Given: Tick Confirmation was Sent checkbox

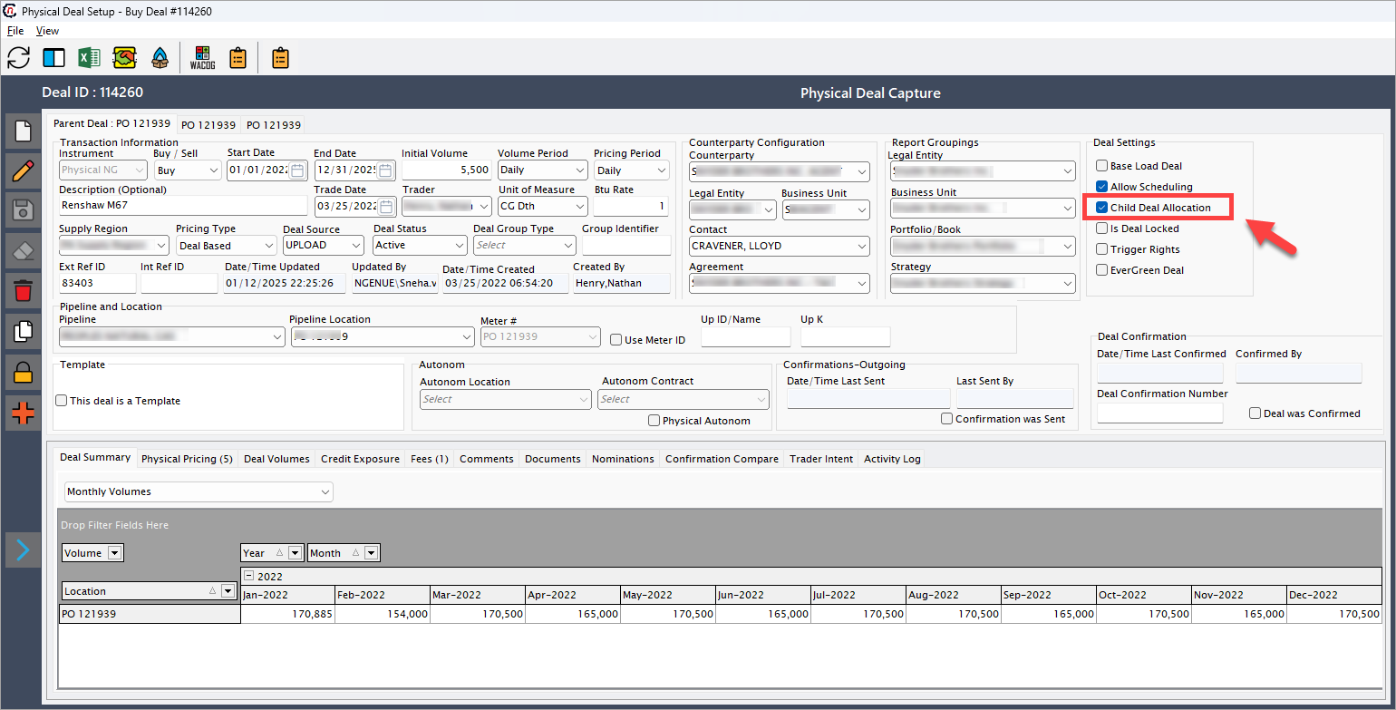Looking at the screenshot, I should tap(946, 419).
